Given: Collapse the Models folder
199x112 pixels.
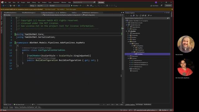Looking at the screenshot, I should point(128,42).
